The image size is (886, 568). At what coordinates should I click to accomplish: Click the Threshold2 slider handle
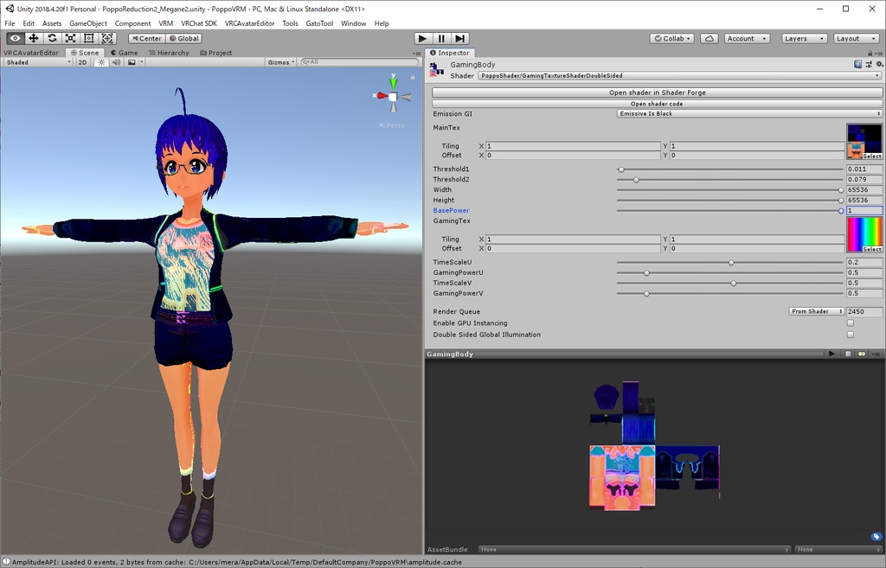click(x=636, y=180)
